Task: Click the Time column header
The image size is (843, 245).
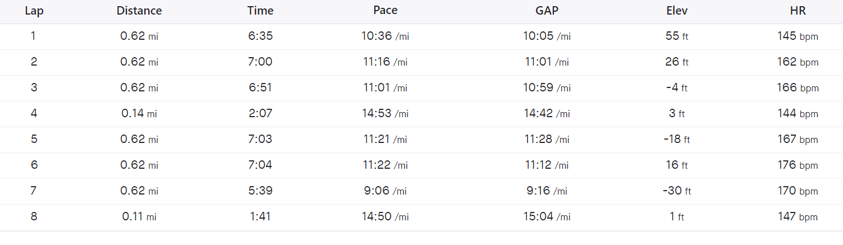Action: pyautogui.click(x=260, y=11)
